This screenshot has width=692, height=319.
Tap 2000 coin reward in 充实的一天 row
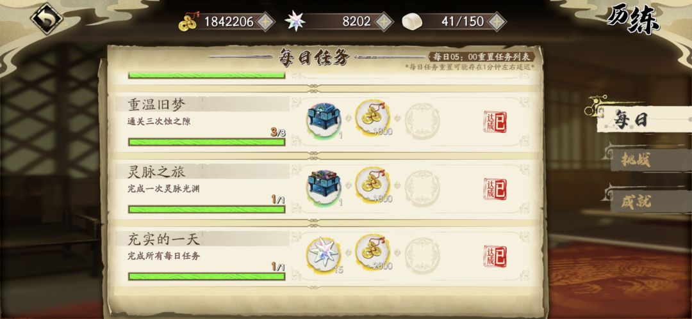373,253
